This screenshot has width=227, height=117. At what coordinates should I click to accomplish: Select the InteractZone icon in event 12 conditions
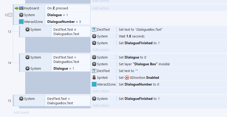pos(21,22)
